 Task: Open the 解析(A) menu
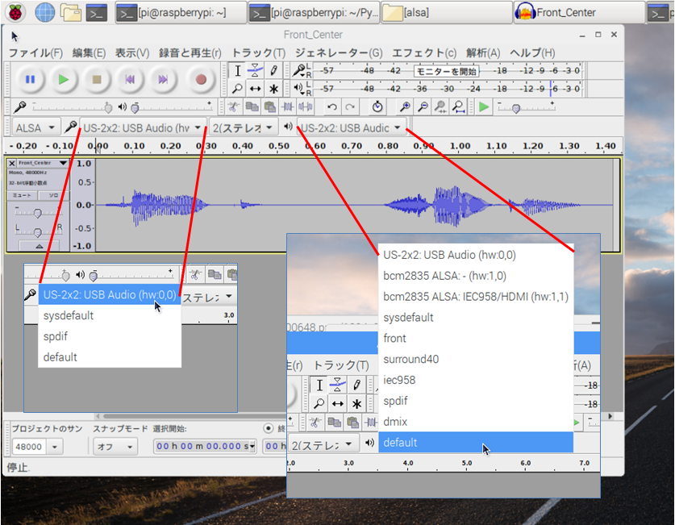point(483,53)
